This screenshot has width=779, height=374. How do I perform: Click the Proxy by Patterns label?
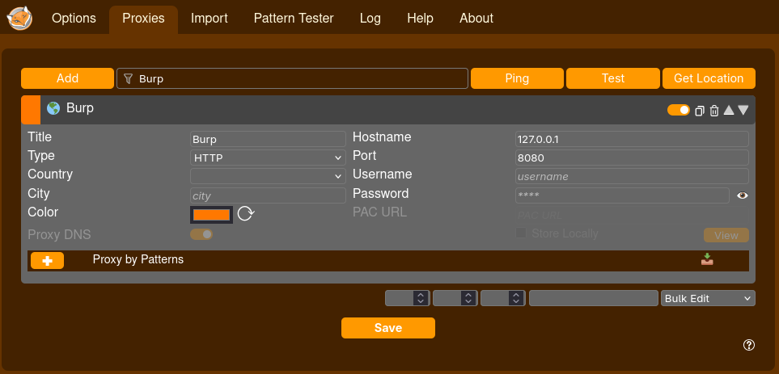point(138,259)
